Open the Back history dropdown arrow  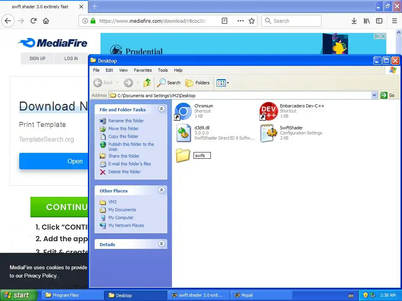tap(118, 83)
